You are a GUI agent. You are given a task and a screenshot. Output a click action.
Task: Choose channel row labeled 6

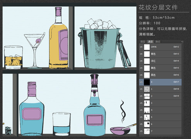[x=160, y=124]
